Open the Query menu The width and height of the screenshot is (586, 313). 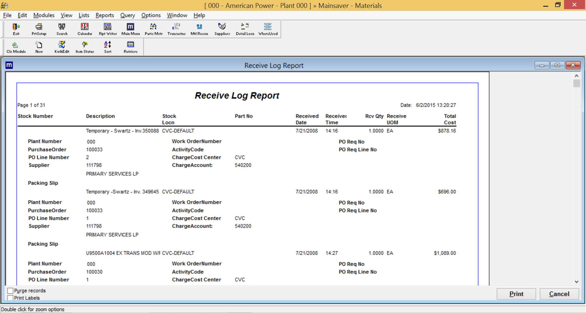point(128,15)
